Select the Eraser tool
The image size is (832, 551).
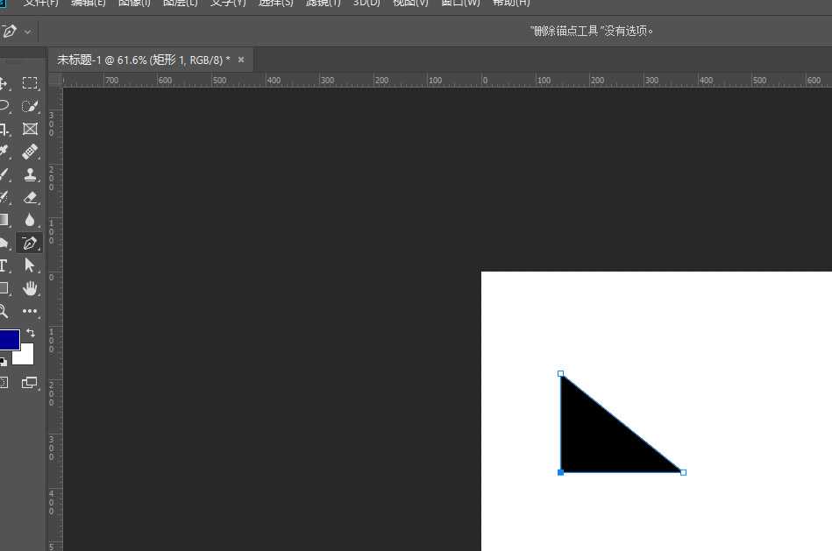pyautogui.click(x=31, y=197)
